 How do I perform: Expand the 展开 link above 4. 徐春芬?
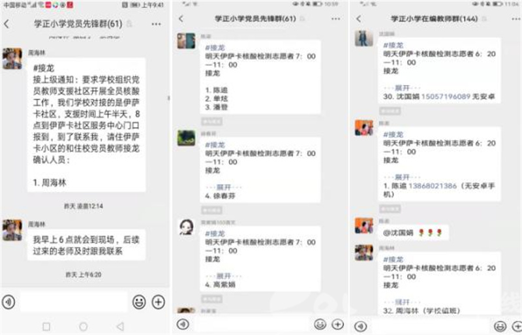click(x=224, y=187)
